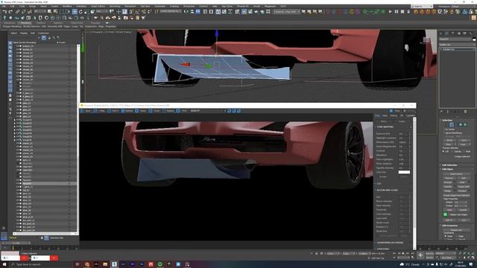Click the Redo arrow in main toolbar
This screenshot has width=477, height=268.
[10, 12]
